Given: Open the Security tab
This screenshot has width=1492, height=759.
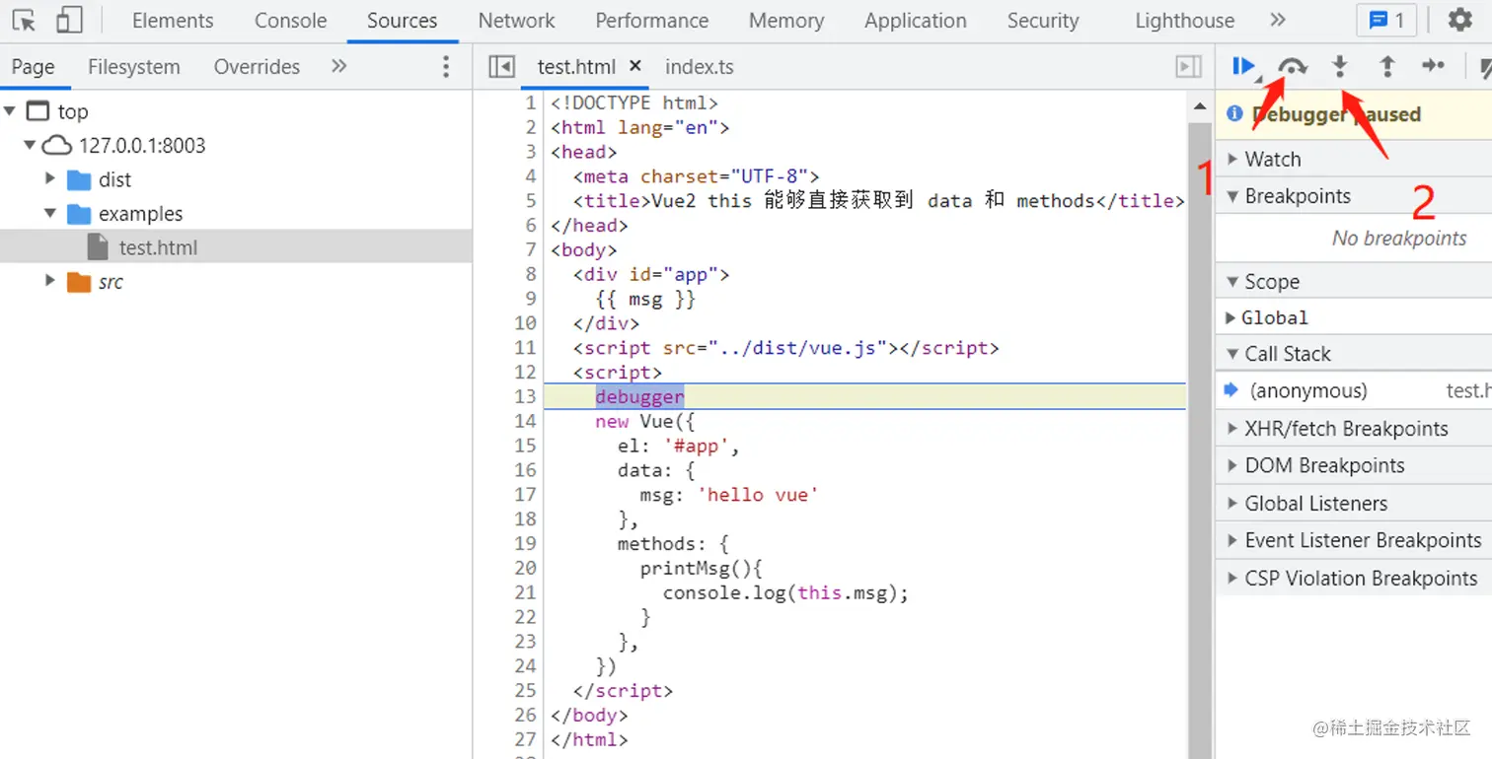Looking at the screenshot, I should point(1043,21).
